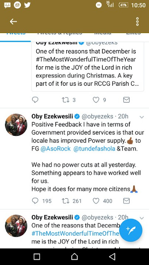This screenshot has height=265, width=149.
Task: Retweet the tweet showing 3 retweets
Action: point(65,100)
